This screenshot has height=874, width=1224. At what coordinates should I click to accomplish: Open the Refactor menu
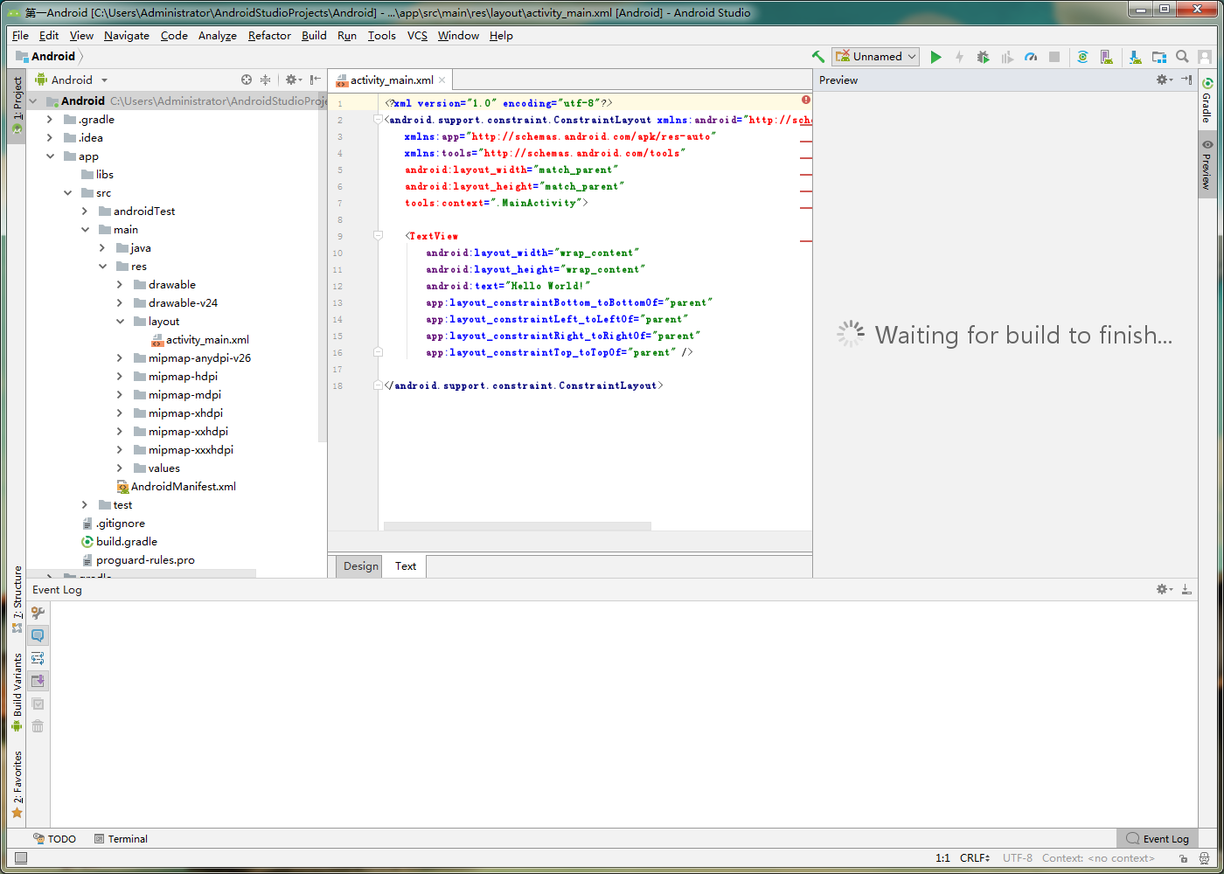pos(269,36)
